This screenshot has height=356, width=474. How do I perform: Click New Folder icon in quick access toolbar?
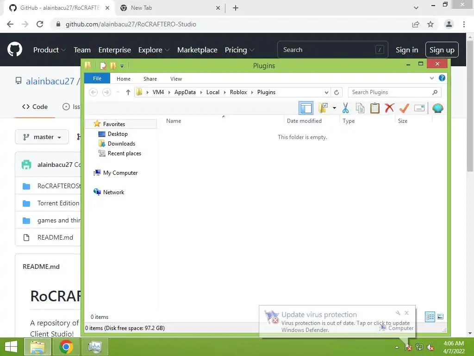point(113,66)
